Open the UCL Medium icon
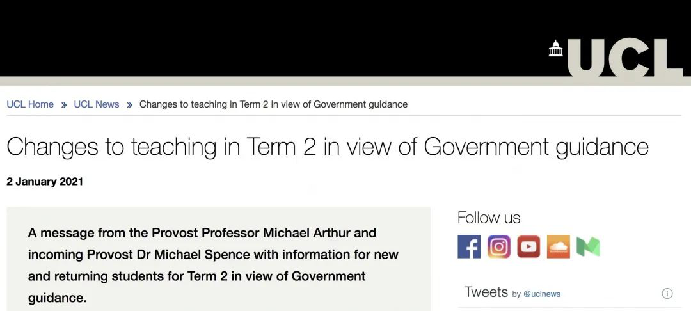The image size is (691, 311). pyautogui.click(x=588, y=246)
